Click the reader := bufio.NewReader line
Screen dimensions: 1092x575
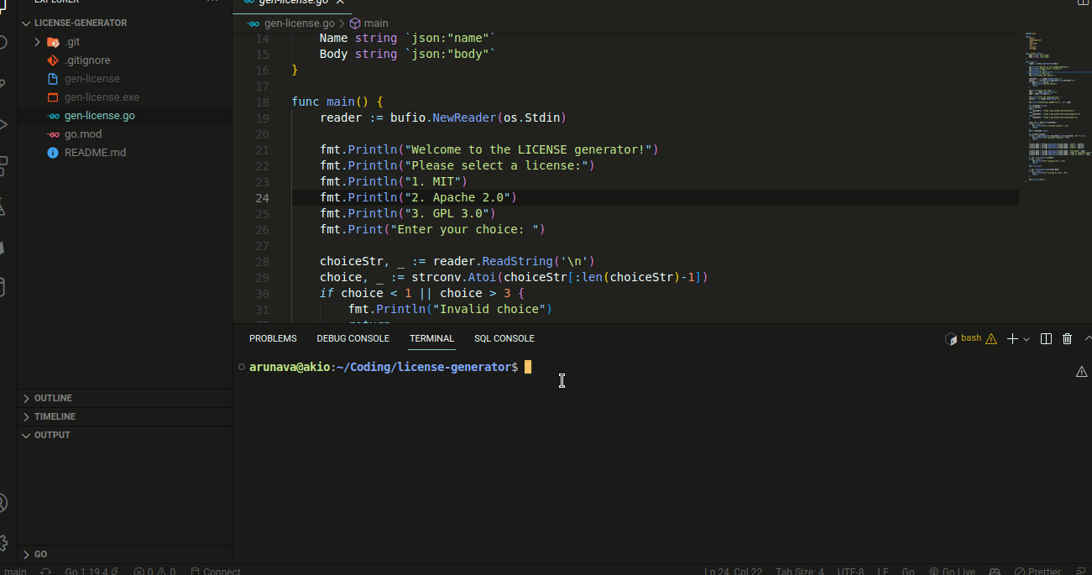click(443, 118)
